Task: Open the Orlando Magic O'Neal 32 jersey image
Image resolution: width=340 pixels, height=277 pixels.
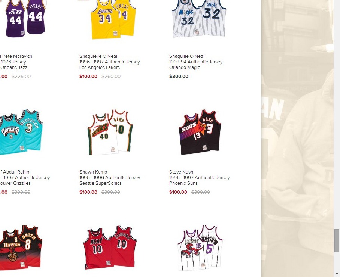Action: pyautogui.click(x=199, y=19)
